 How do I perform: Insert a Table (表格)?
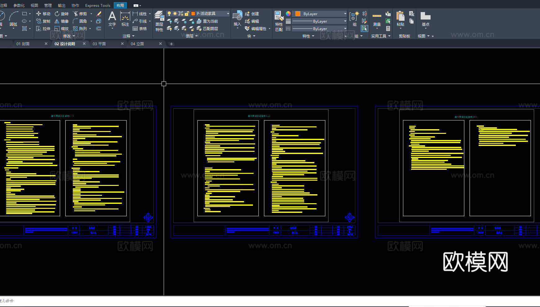(x=140, y=29)
